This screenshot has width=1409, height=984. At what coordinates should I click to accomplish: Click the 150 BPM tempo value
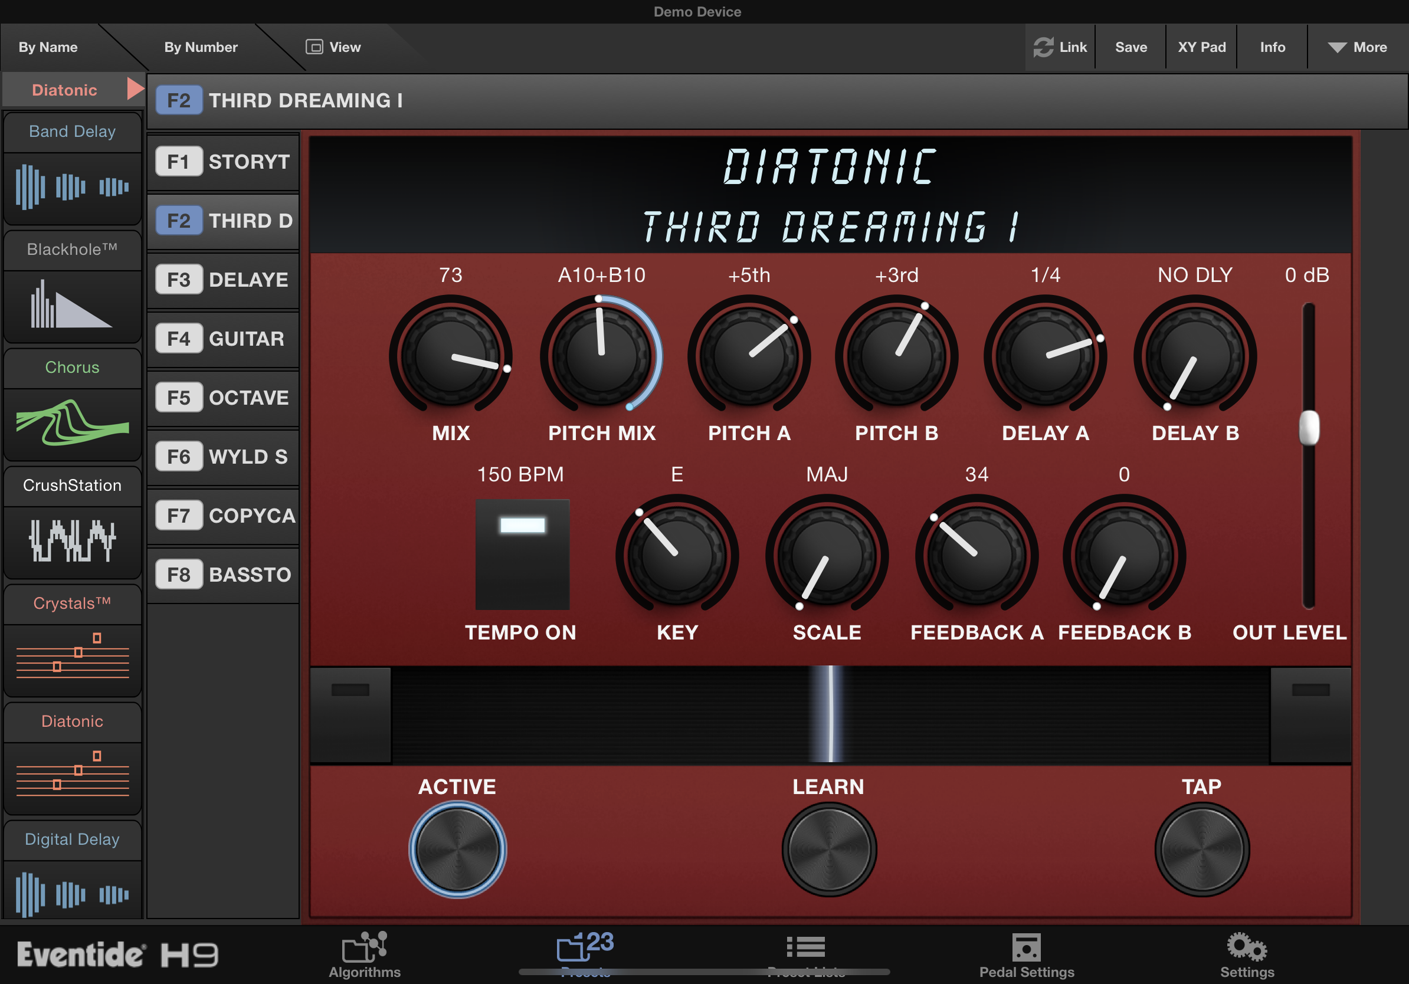520,474
